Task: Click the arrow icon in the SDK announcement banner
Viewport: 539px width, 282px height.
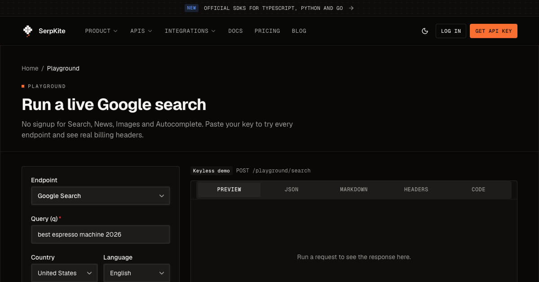Action: click(351, 8)
